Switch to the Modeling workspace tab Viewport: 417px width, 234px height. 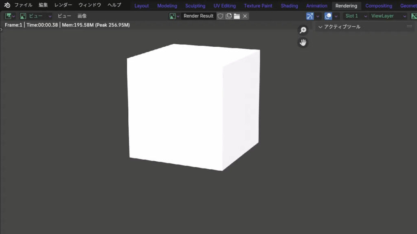pyautogui.click(x=167, y=6)
